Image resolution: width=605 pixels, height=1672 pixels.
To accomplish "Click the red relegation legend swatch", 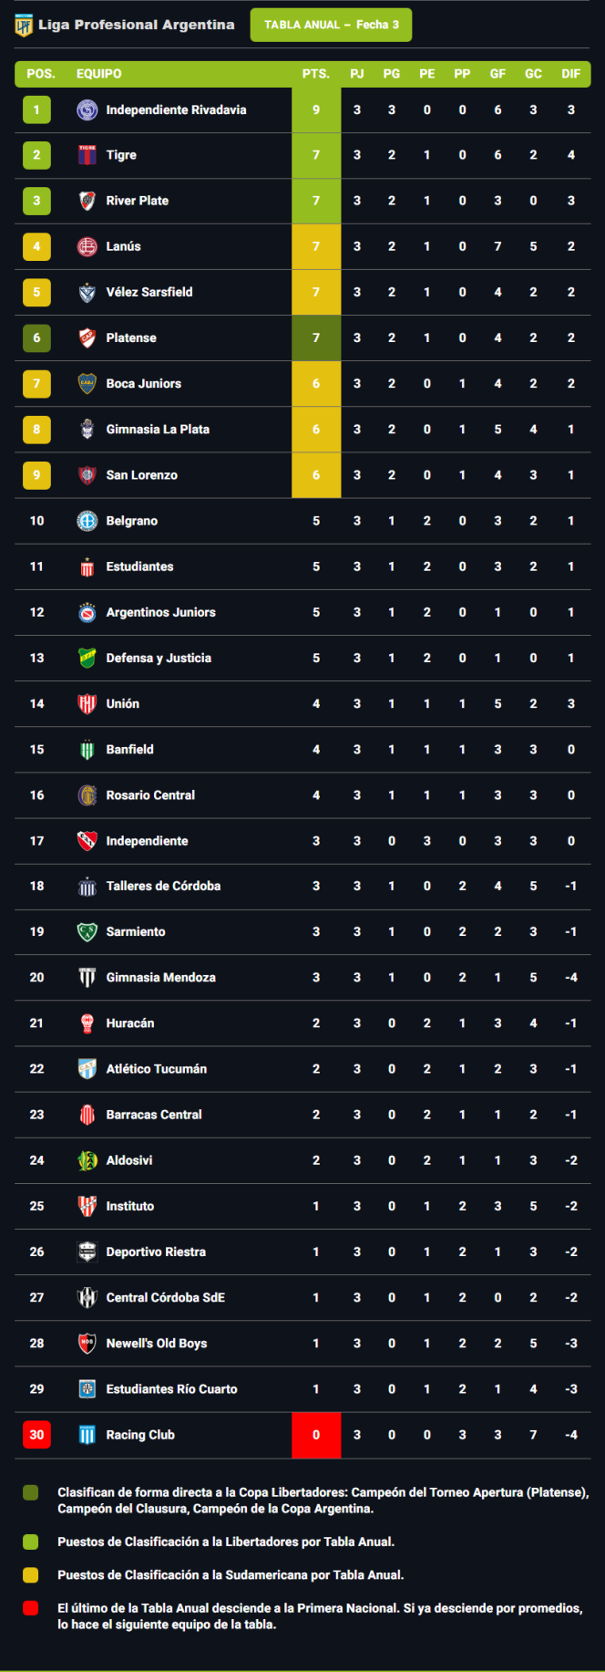I will pyautogui.click(x=31, y=1608).
